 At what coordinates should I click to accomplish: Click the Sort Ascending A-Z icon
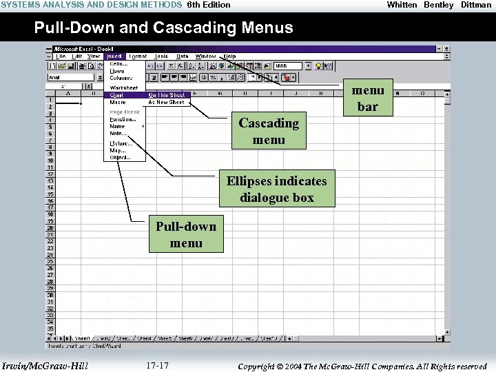191,66
